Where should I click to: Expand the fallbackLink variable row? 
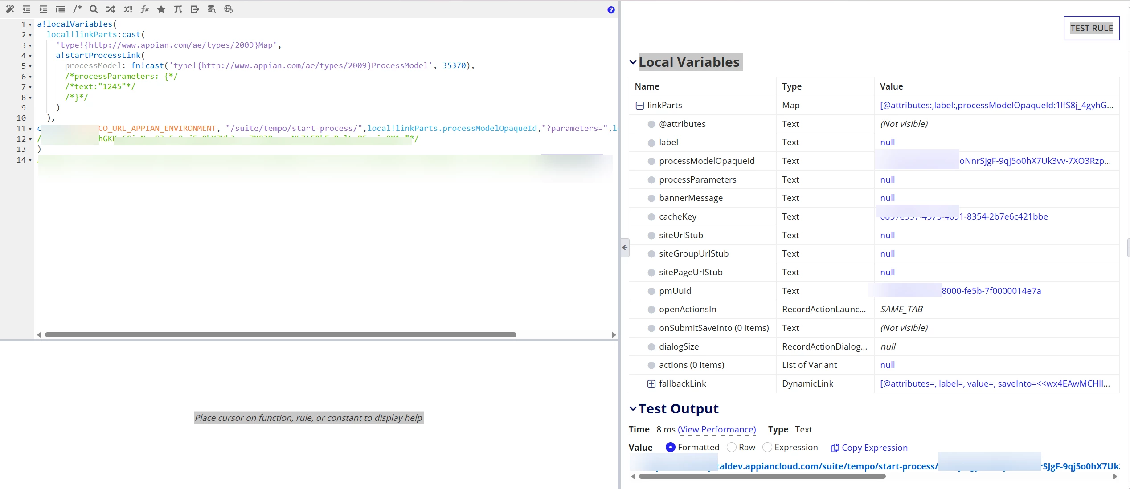point(651,383)
